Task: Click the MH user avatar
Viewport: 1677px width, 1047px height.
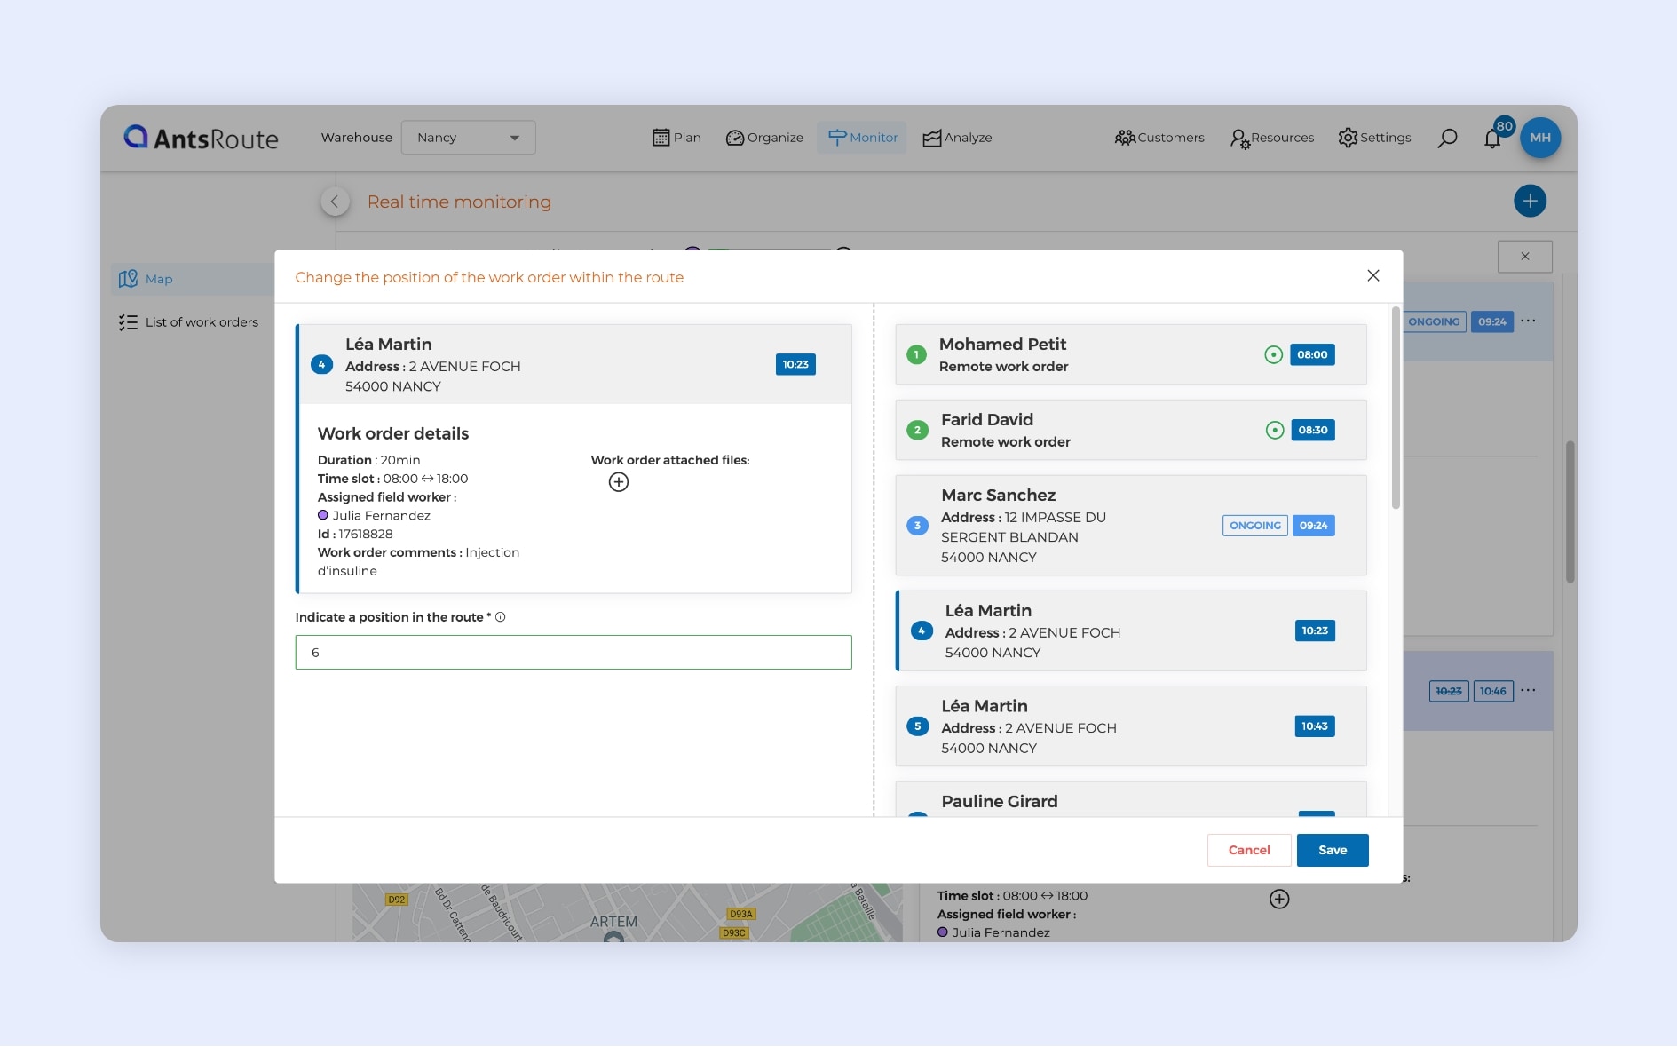Action: pyautogui.click(x=1540, y=138)
